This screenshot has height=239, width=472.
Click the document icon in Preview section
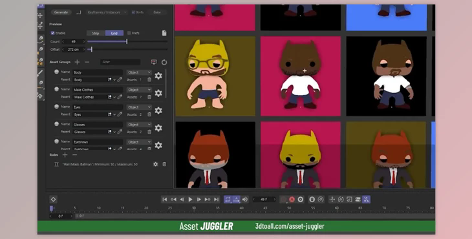[164, 33]
